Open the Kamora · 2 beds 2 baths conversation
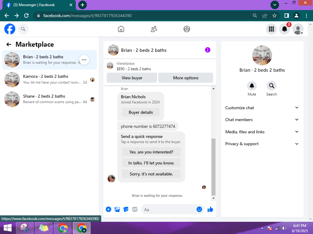The width and height of the screenshot is (313, 234). (50, 80)
